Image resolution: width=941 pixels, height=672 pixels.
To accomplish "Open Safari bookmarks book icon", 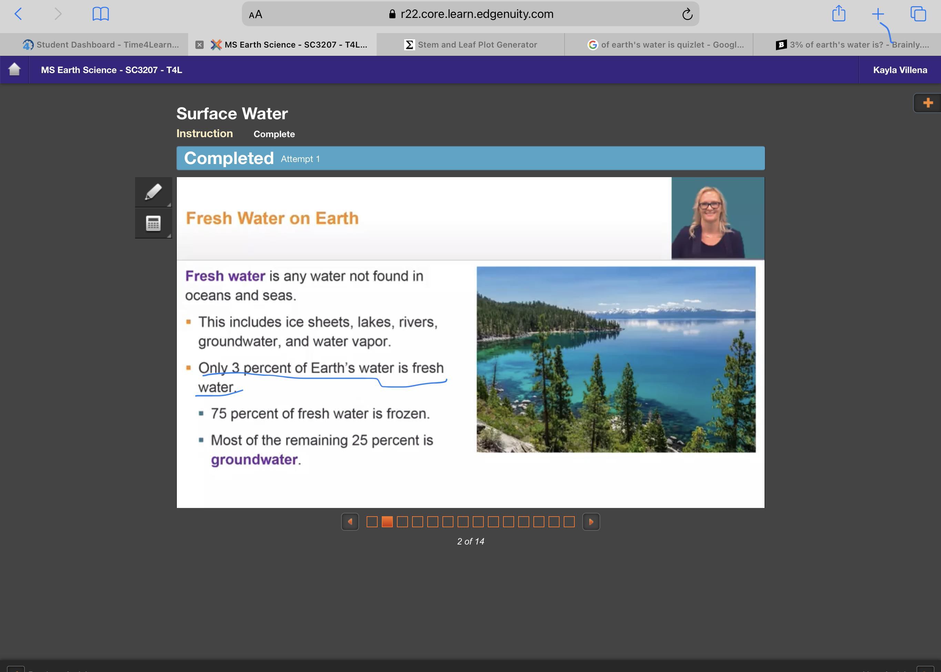I will coord(101,14).
